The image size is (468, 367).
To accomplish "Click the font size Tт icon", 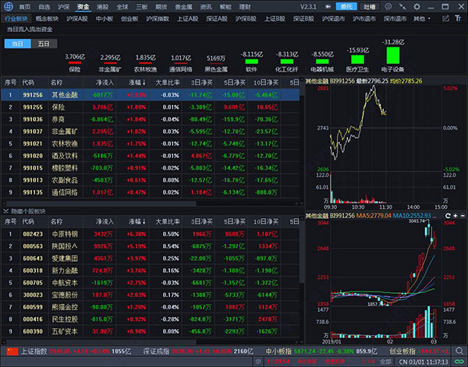I will coord(458,19).
